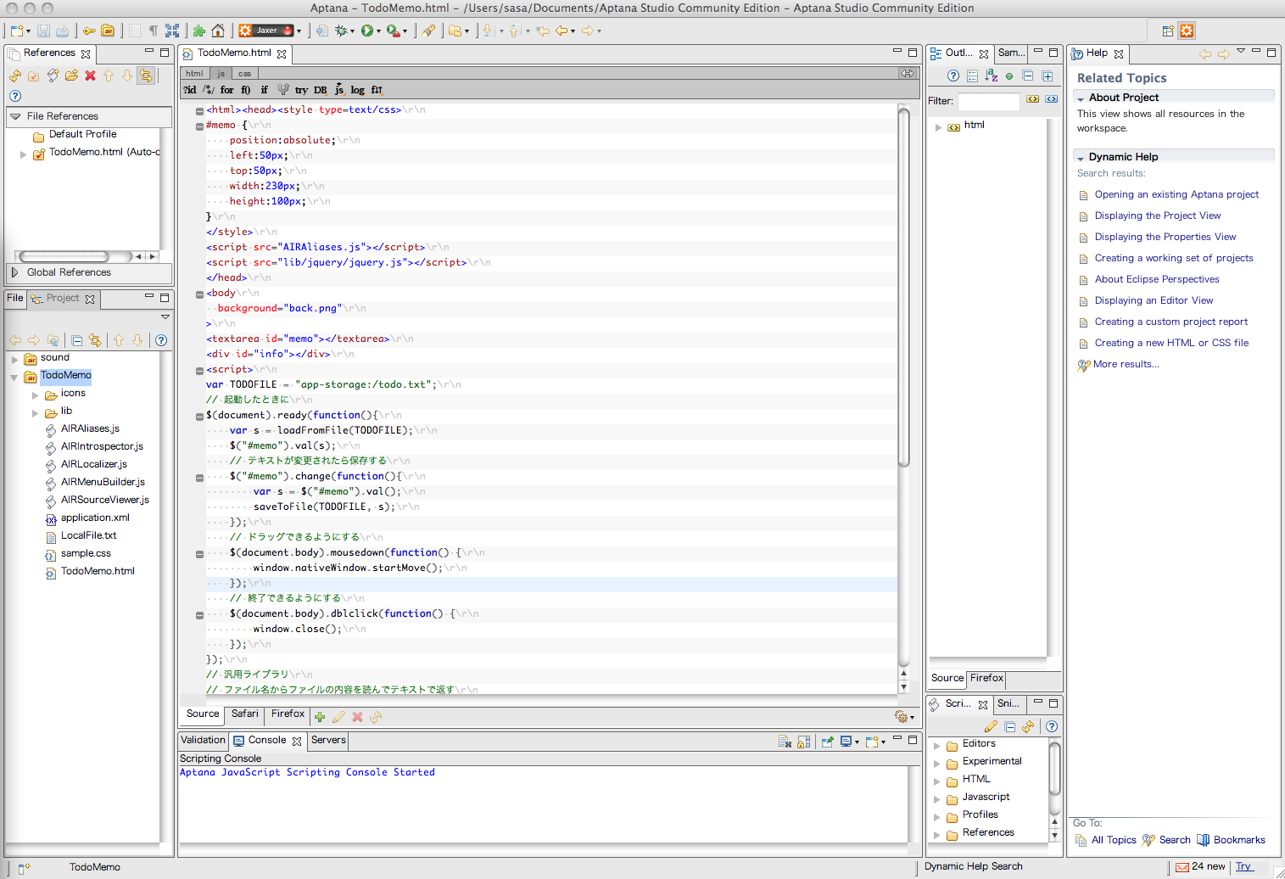Click the green Run button in toolbar
The height and width of the screenshot is (879, 1285).
[x=367, y=31]
